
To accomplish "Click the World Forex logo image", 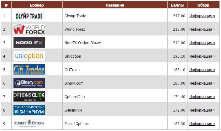I will coord(29,29).
